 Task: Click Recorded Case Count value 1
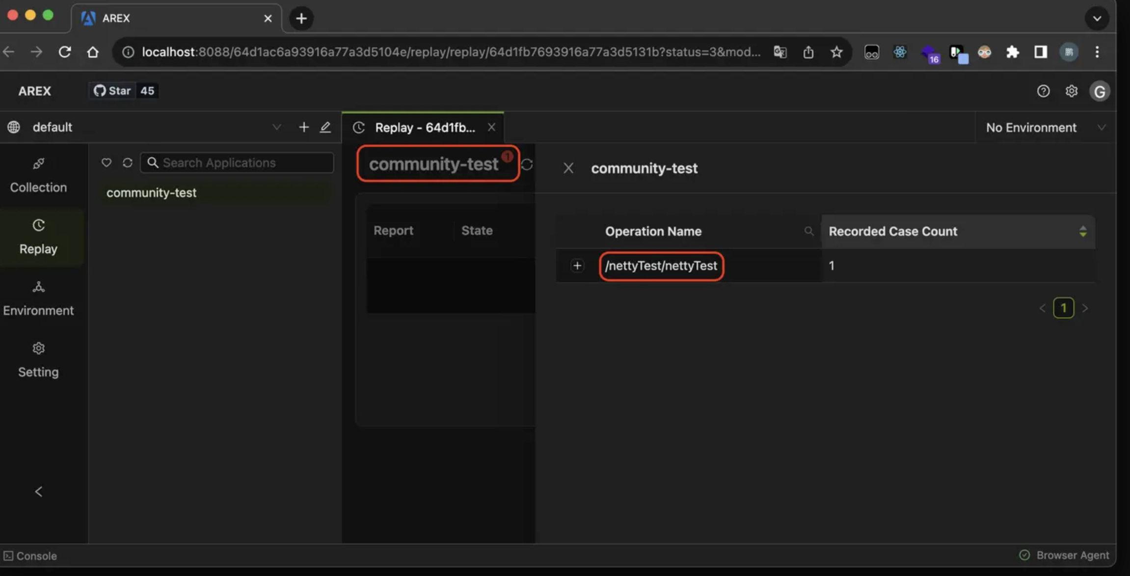coord(832,266)
